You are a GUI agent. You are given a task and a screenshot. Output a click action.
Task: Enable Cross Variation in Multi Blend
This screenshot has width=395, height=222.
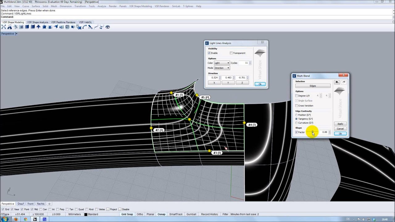[297, 106]
